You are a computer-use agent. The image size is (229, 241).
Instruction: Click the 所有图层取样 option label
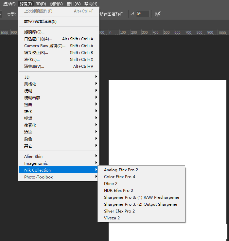tap(111, 14)
